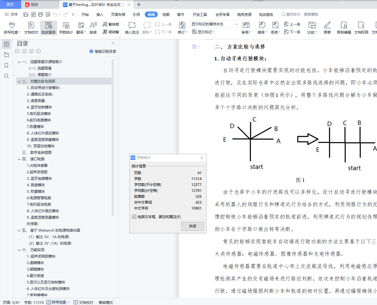Go to next revision 下一条
This screenshot has width=377, height=305.
(292, 32)
